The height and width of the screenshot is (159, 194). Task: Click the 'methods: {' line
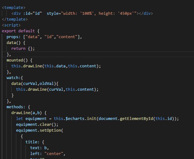point(18,107)
